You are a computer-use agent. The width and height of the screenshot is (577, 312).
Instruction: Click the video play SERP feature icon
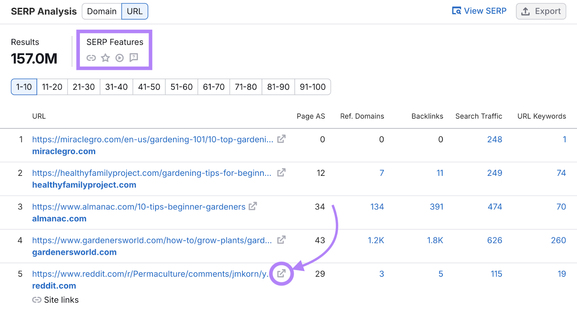coord(119,58)
